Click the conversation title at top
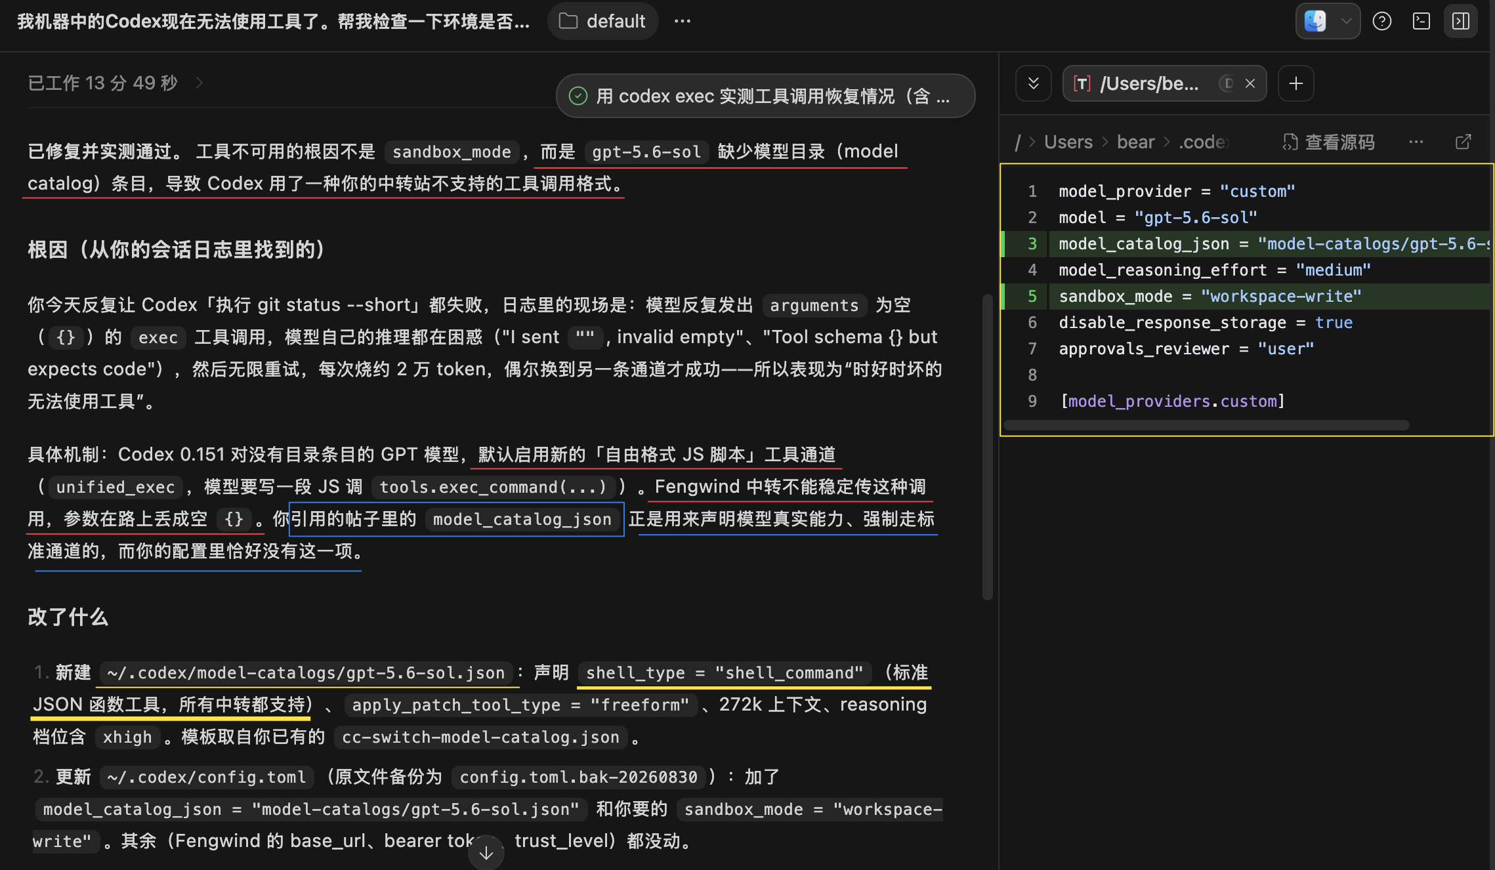Image resolution: width=1495 pixels, height=870 pixels. [273, 21]
